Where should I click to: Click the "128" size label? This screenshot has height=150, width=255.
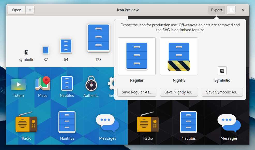click(98, 60)
